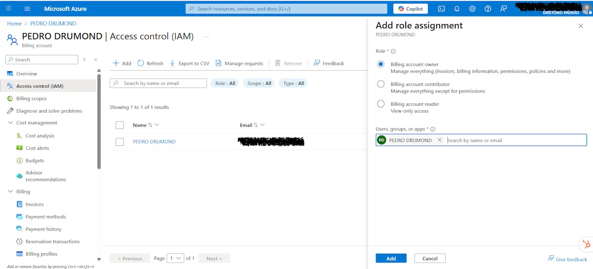Click the Role info icon
Image resolution: width=593 pixels, height=269 pixels.
[x=393, y=51]
